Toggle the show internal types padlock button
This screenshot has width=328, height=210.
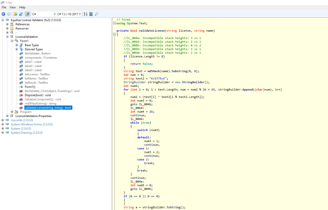click(x=27, y=14)
